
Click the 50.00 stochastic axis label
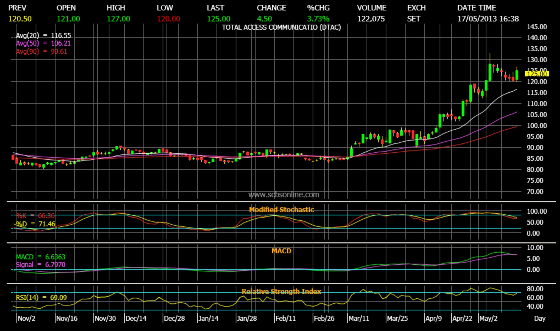tap(535, 222)
